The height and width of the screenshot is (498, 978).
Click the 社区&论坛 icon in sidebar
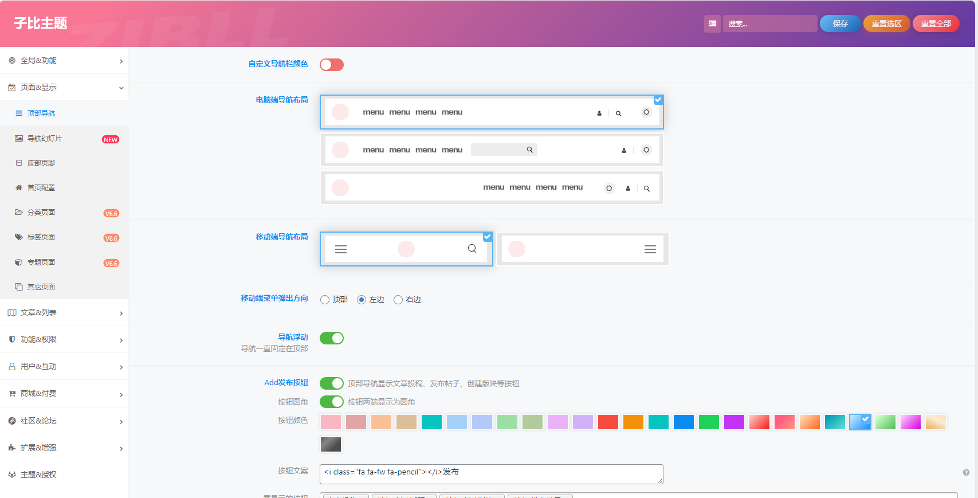[12, 421]
